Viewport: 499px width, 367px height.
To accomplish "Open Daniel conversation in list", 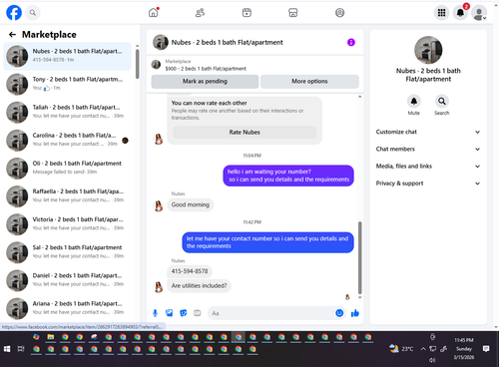I will pyautogui.click(x=67, y=280).
